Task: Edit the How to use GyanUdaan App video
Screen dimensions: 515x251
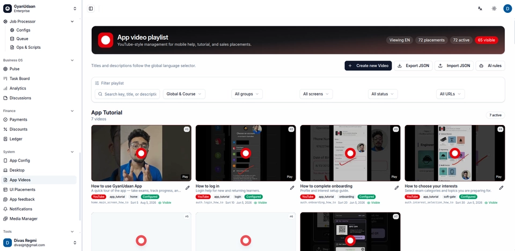Action: (x=188, y=188)
